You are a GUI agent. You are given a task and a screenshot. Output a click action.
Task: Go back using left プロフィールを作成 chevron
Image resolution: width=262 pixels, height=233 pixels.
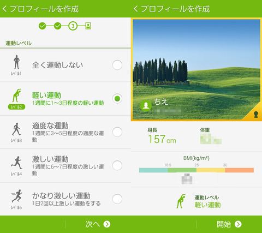[4, 9]
